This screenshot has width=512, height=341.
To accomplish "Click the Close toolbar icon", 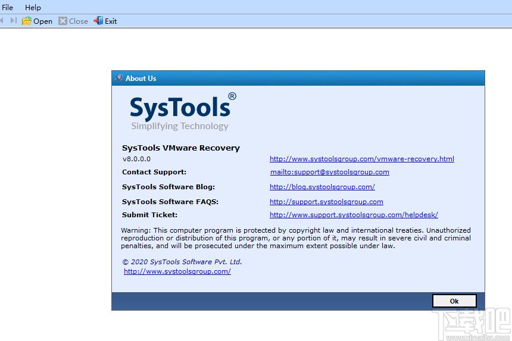I will click(x=63, y=21).
